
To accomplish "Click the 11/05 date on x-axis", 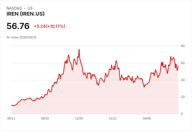I will coord(79,118).
